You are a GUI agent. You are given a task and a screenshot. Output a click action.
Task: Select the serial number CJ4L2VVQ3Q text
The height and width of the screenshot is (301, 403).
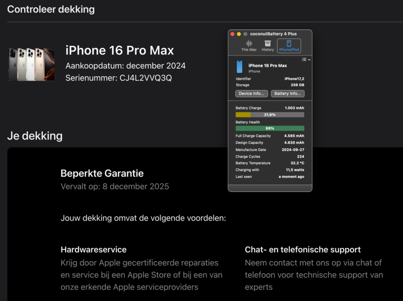click(x=146, y=78)
